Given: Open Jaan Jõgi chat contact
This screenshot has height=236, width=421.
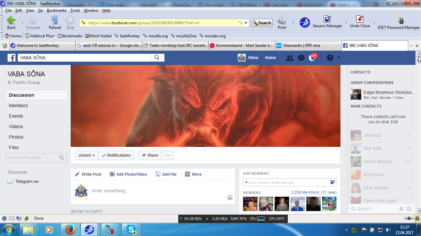Looking at the screenshot, I should click(x=382, y=135).
